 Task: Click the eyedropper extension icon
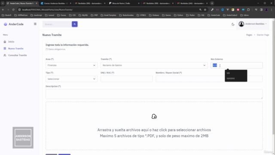[212, 9]
